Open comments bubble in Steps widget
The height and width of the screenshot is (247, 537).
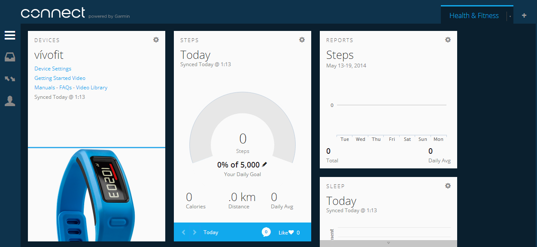tap(266, 232)
